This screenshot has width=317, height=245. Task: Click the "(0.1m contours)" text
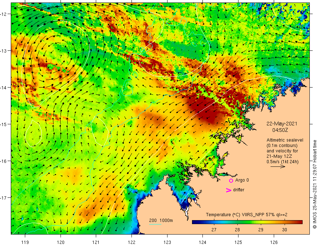tap(282, 146)
